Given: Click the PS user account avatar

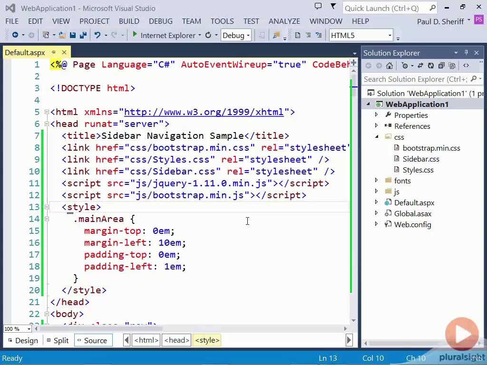Looking at the screenshot, I should pyautogui.click(x=478, y=20).
